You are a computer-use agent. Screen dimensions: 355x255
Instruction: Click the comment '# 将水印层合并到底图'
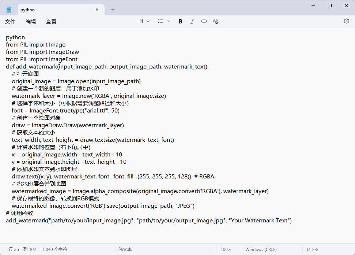(x=39, y=184)
